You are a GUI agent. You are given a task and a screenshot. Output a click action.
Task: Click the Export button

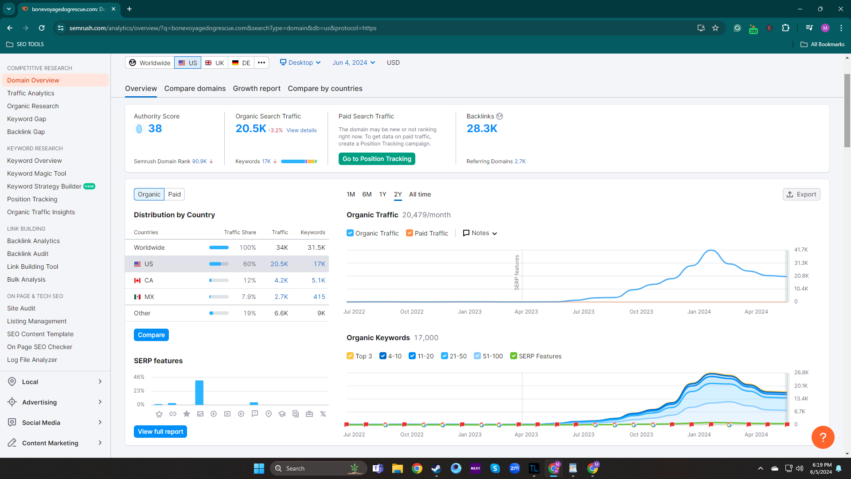(801, 194)
